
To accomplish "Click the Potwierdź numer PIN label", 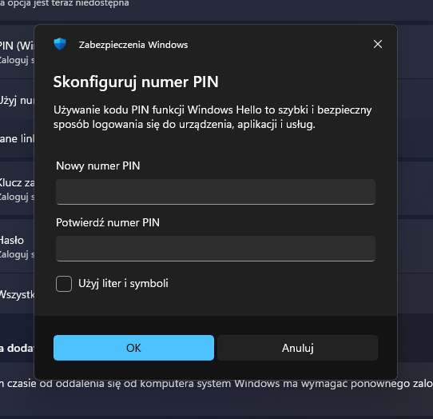I will (x=108, y=222).
